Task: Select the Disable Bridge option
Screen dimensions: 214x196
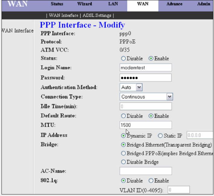Action: [x=123, y=162]
